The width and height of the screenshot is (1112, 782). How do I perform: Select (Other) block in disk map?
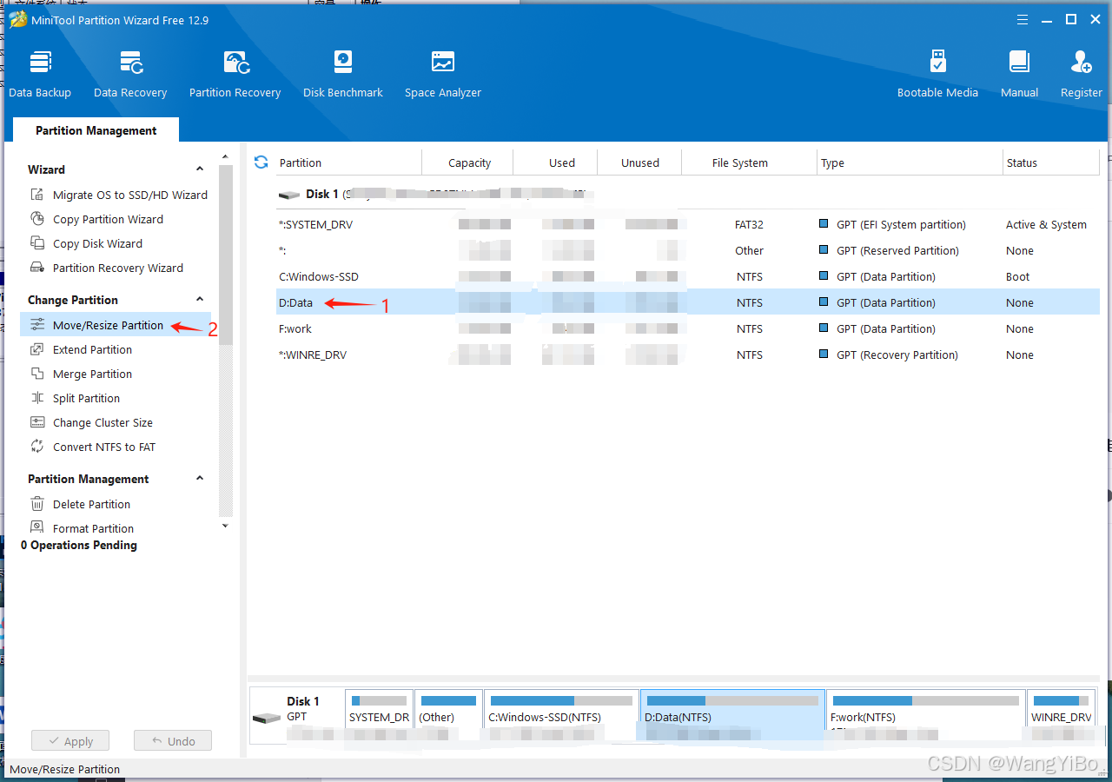coord(448,716)
